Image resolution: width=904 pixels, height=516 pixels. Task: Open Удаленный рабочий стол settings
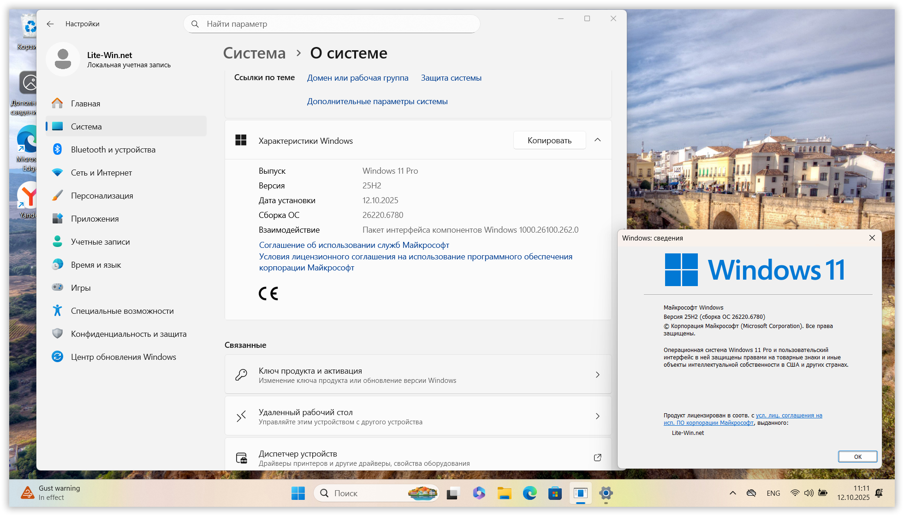(418, 416)
